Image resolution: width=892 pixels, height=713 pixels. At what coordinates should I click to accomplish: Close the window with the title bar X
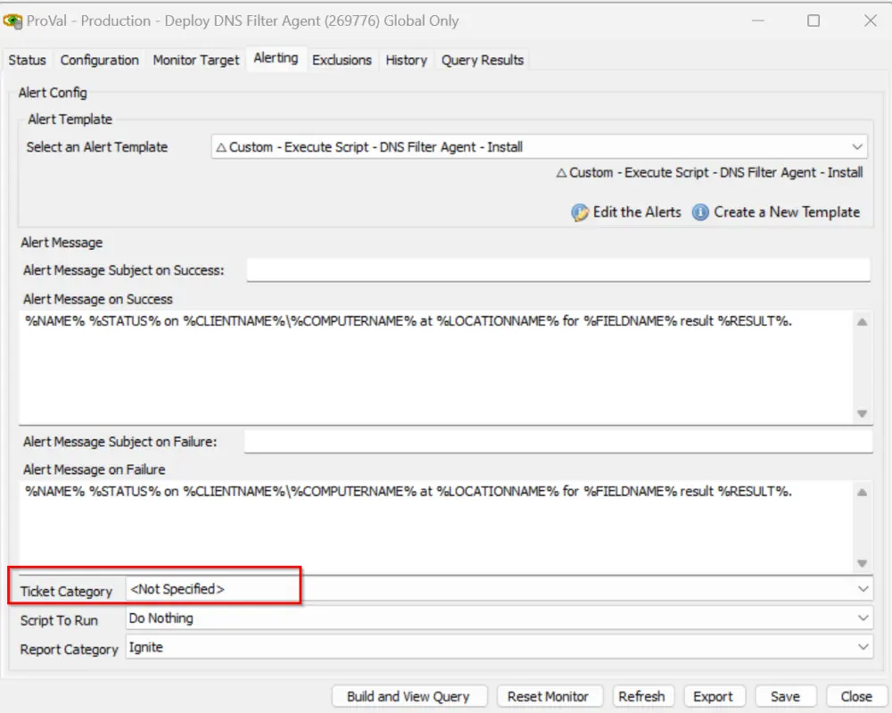[x=871, y=21]
